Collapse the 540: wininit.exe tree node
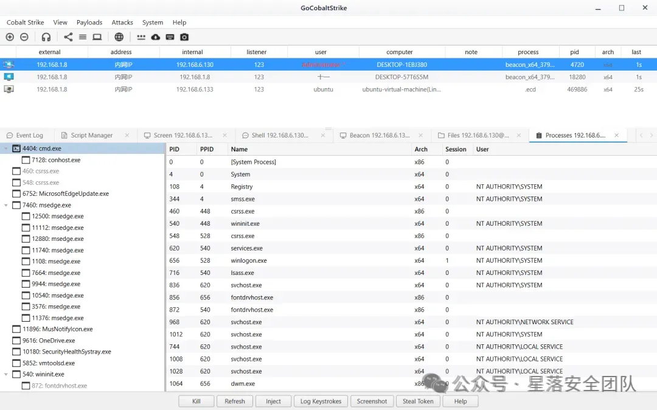The image size is (657, 410). [6, 374]
